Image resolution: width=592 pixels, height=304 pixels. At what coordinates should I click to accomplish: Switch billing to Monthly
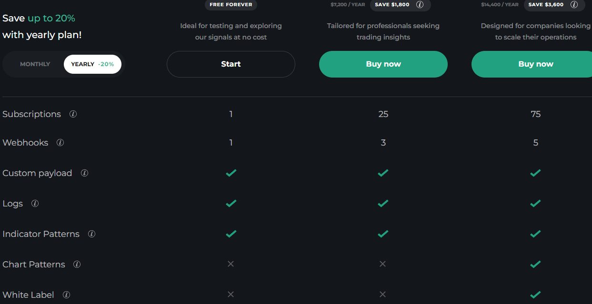click(35, 64)
